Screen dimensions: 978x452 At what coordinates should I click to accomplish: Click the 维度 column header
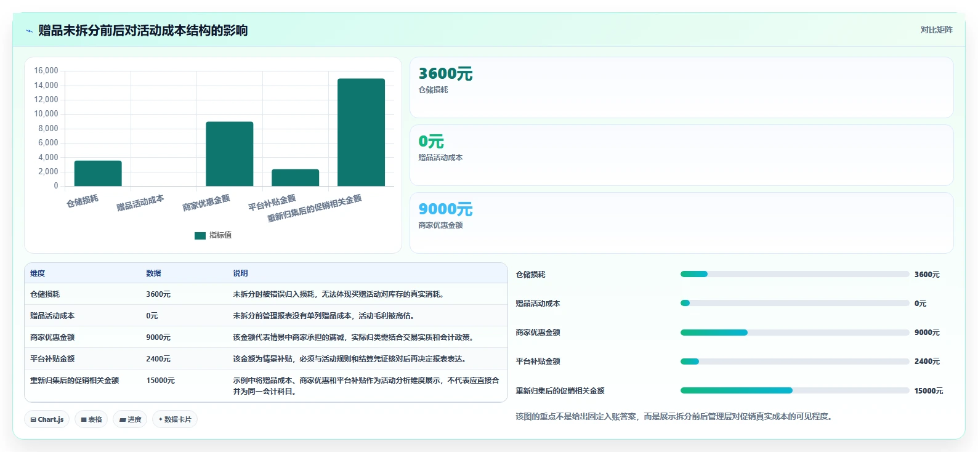38,273
